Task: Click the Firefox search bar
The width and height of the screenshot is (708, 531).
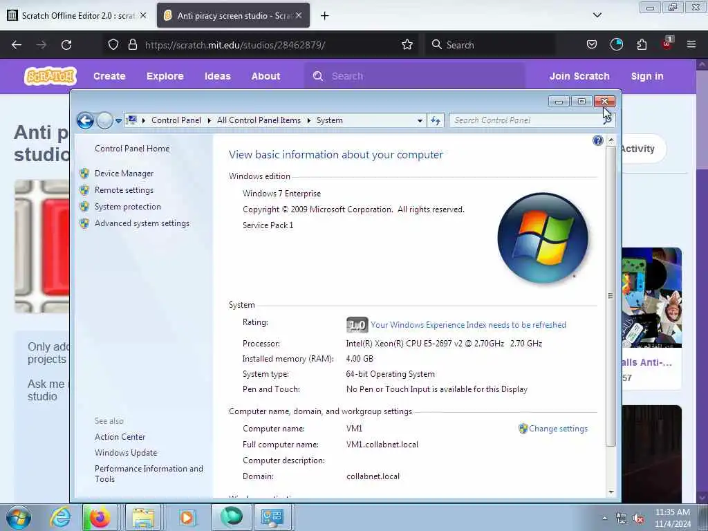Action: 490,45
